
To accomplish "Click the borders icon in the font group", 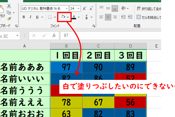I will pyautogui.click(x=50, y=17).
